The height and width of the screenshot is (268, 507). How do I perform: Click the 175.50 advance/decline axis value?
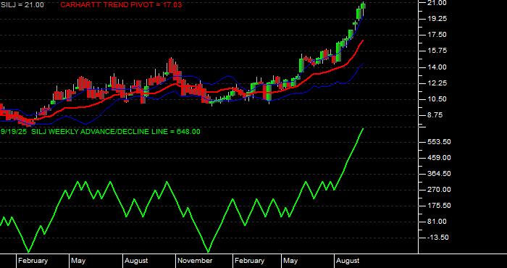[439, 206]
